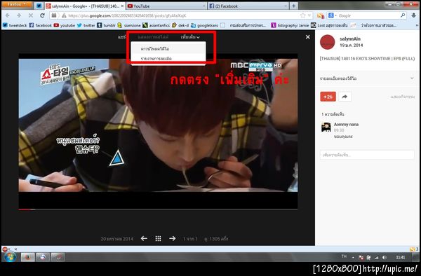Expand the video details section chevron

412,78
